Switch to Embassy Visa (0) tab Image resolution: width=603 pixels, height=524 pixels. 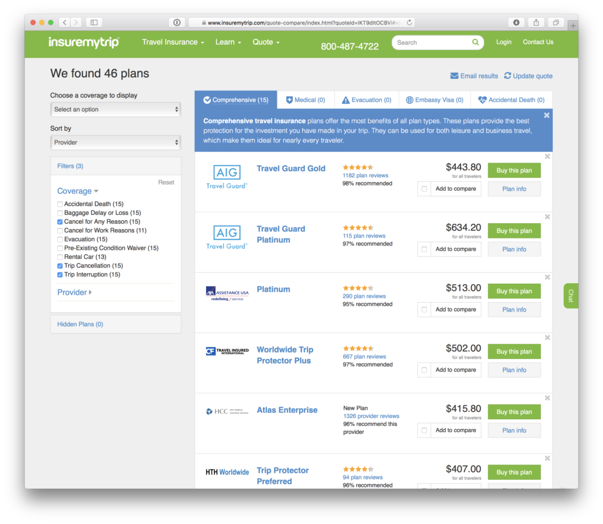(435, 100)
